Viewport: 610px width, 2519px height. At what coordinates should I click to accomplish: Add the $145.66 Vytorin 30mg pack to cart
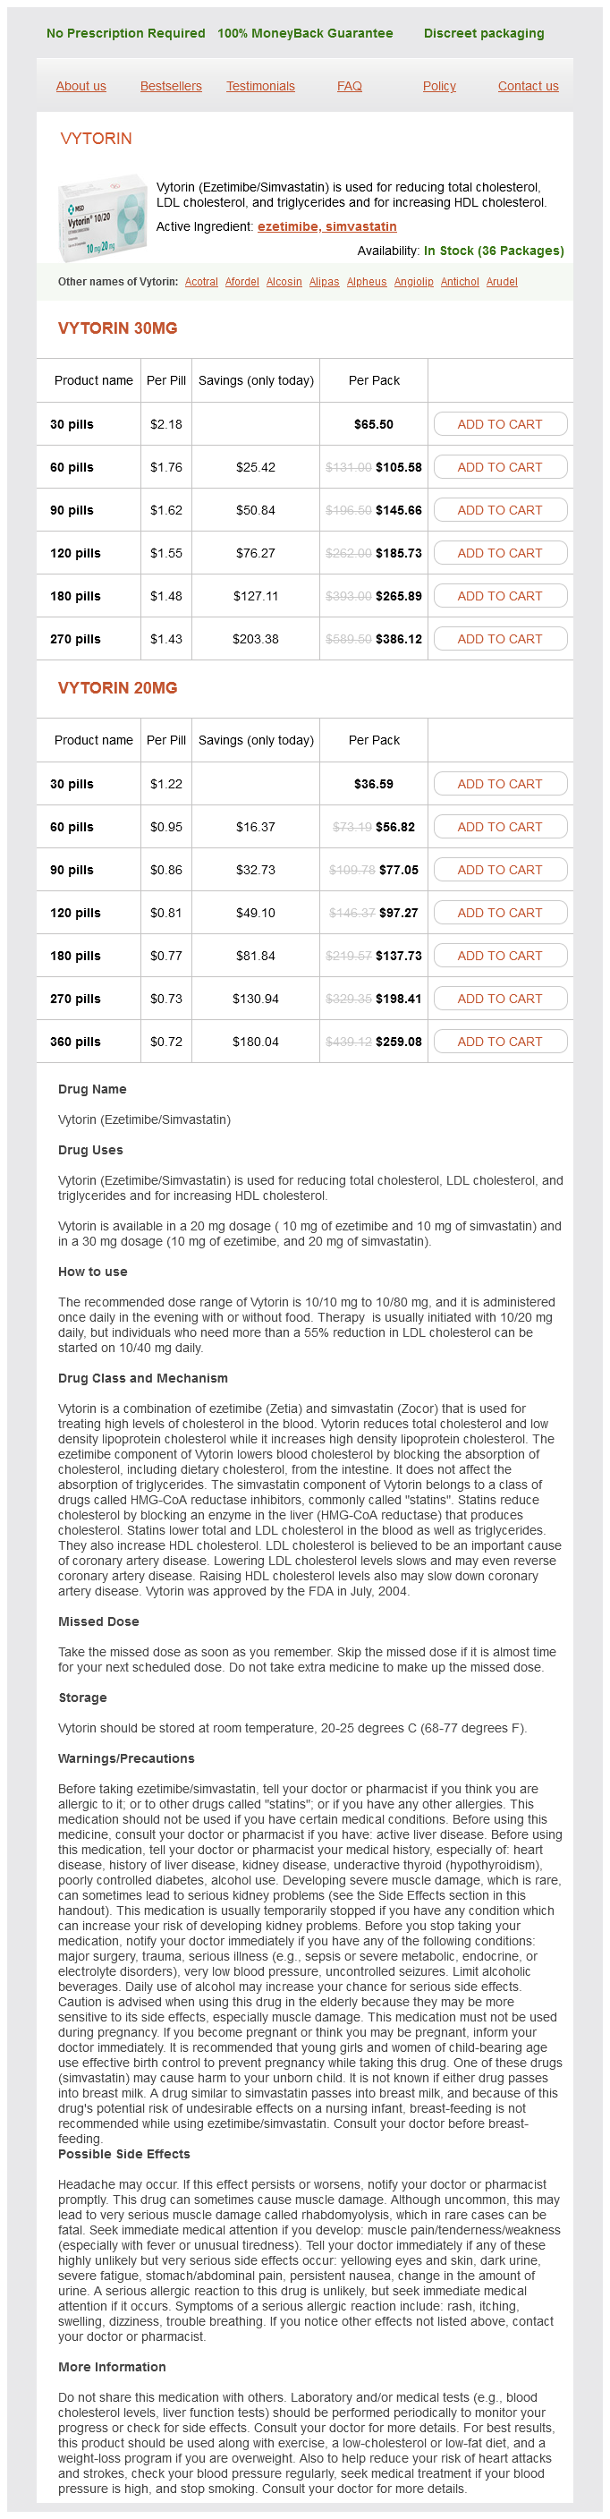[x=499, y=510]
